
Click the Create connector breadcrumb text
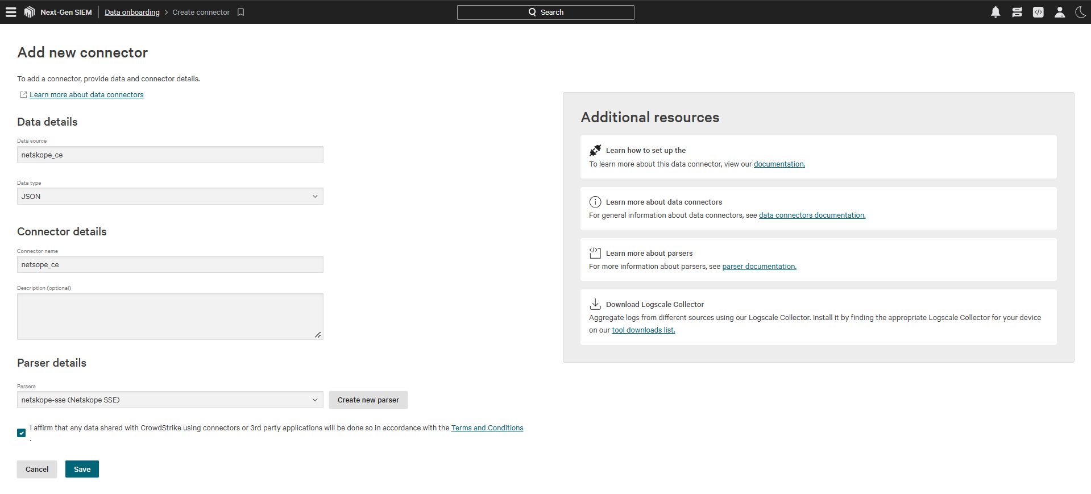(x=201, y=12)
